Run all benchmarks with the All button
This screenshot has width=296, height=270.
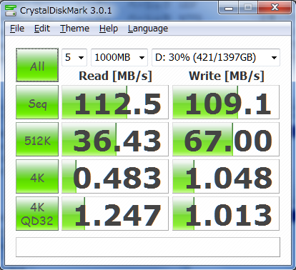[37, 65]
